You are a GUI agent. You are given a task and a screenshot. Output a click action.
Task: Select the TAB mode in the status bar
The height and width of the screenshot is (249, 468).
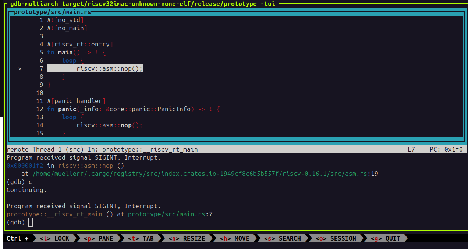(141, 238)
